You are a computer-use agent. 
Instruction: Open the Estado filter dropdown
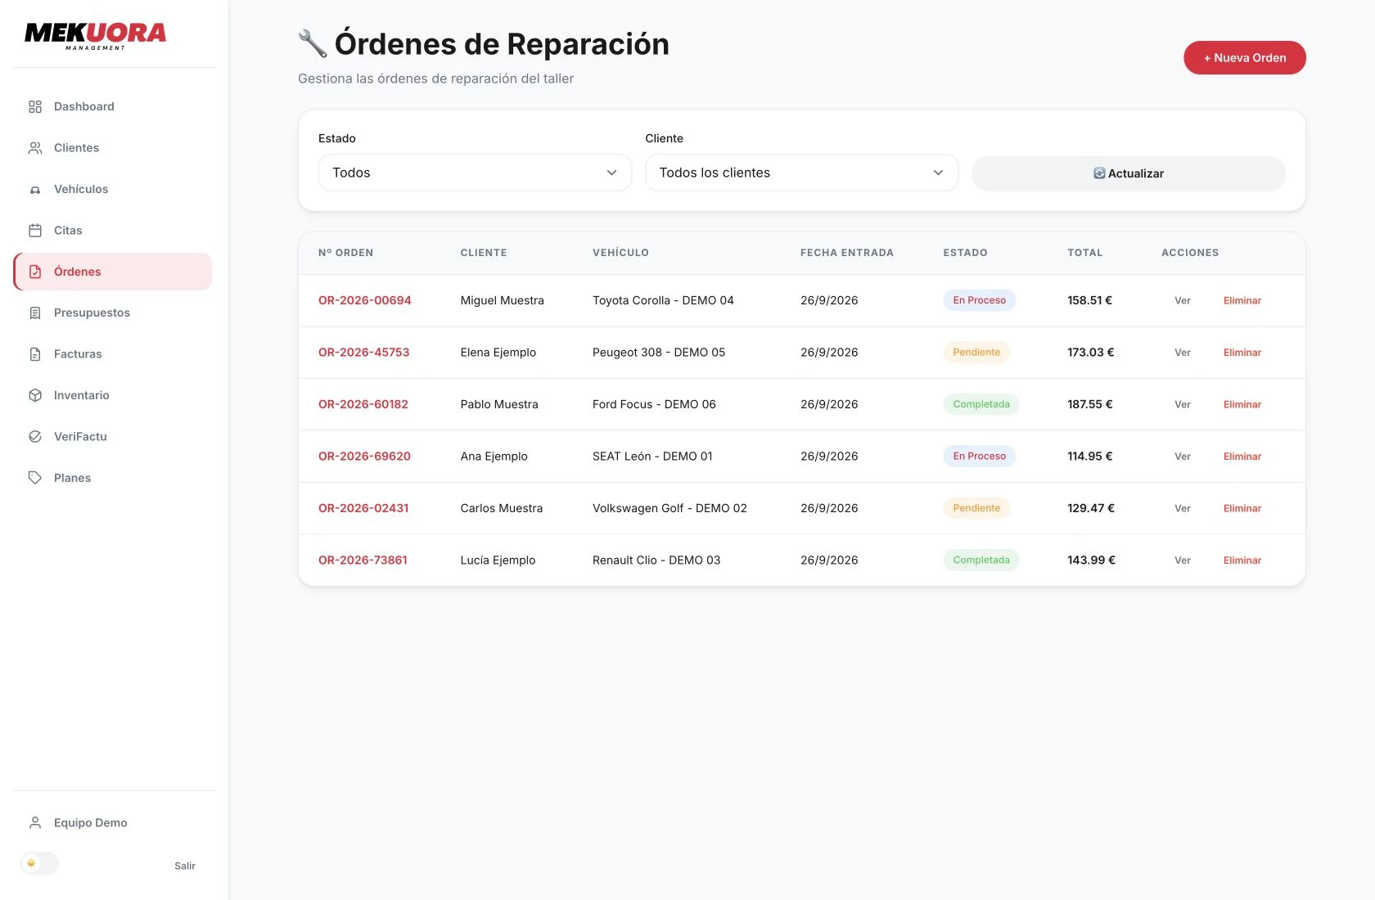[475, 173]
